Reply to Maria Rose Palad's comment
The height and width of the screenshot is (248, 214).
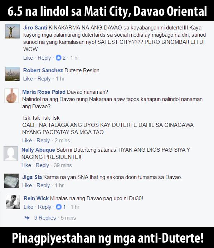coord(43,141)
